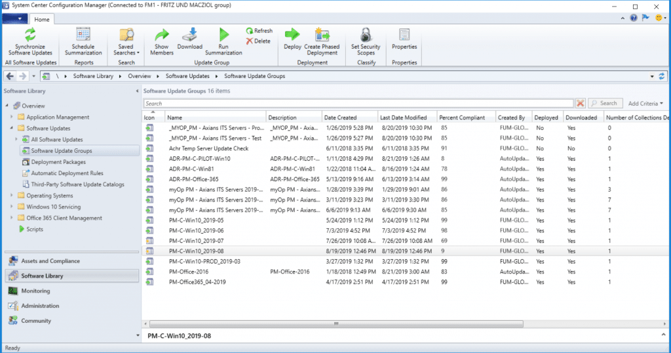671x353 pixels.
Task: Open Schedule Summarization from the ribbon
Action: pyautogui.click(x=83, y=35)
